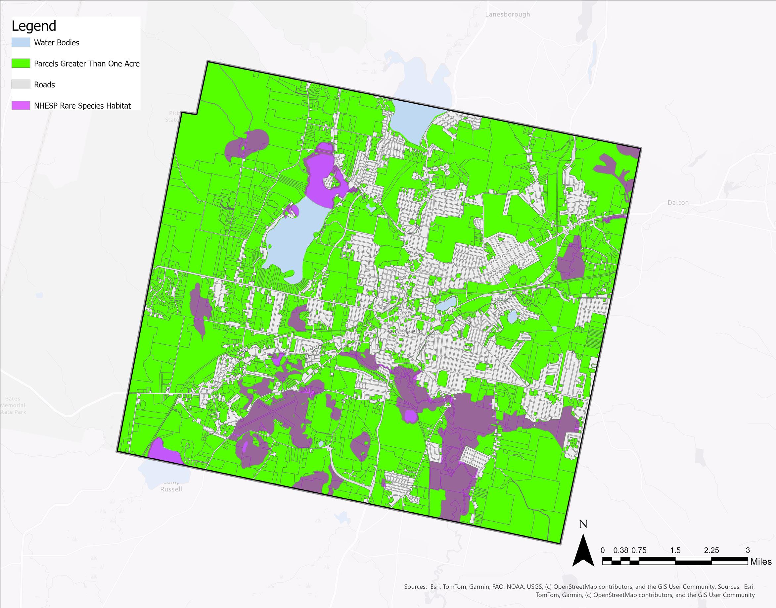Viewport: 776px width, 608px height.
Task: Click the Water Bodies legend swatch
Action: point(21,42)
